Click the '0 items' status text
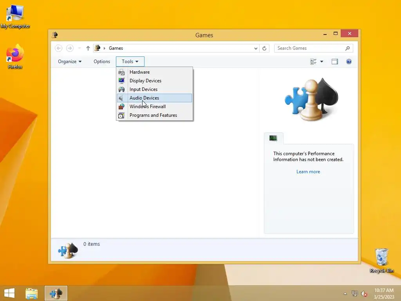Image resolution: width=401 pixels, height=301 pixels. click(92, 244)
